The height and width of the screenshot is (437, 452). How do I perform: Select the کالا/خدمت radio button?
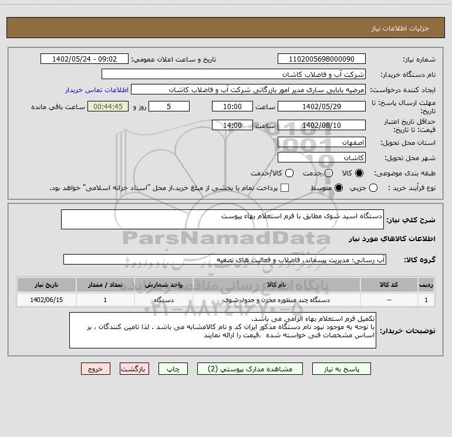pos(289,173)
